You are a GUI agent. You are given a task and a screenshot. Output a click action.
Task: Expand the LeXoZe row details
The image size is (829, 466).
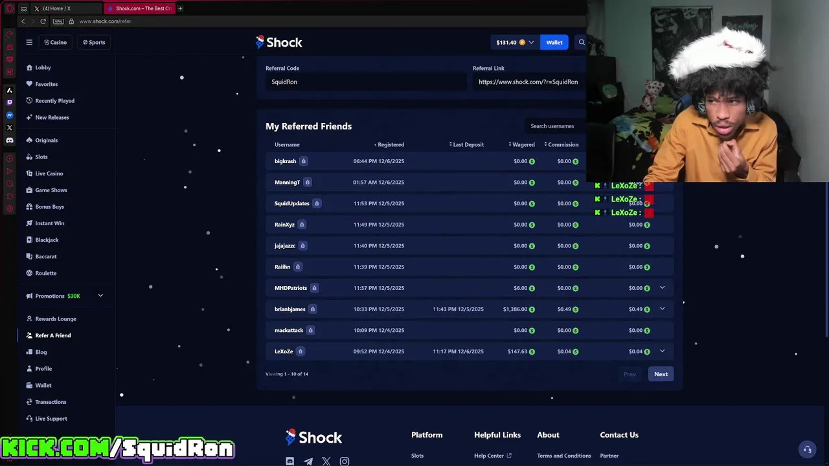point(662,351)
